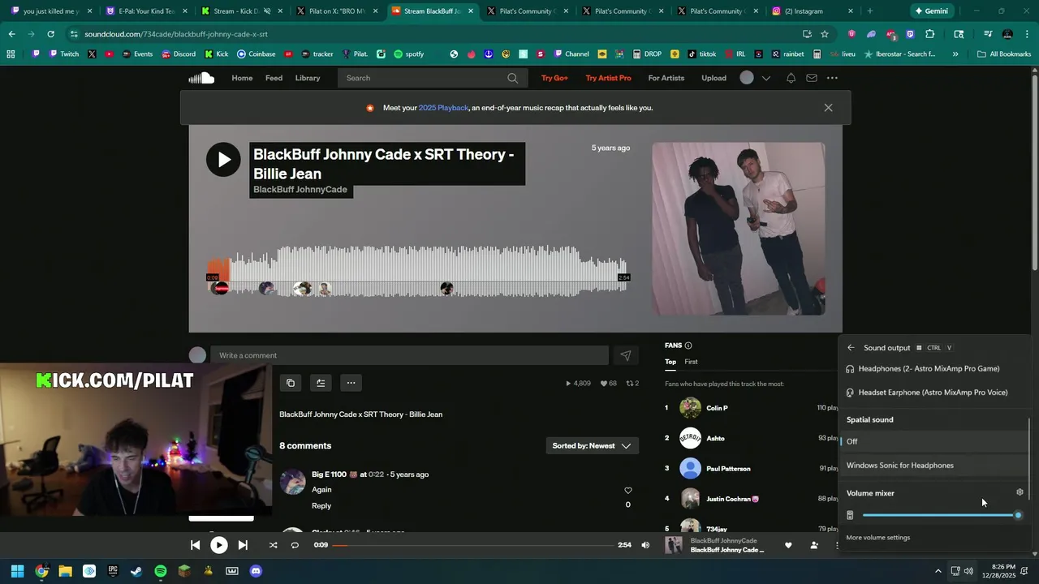Image resolution: width=1039 pixels, height=584 pixels.
Task: Seek on the bottom player progress bar
Action: (473, 545)
